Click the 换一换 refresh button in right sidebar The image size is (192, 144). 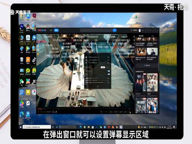coord(148,66)
